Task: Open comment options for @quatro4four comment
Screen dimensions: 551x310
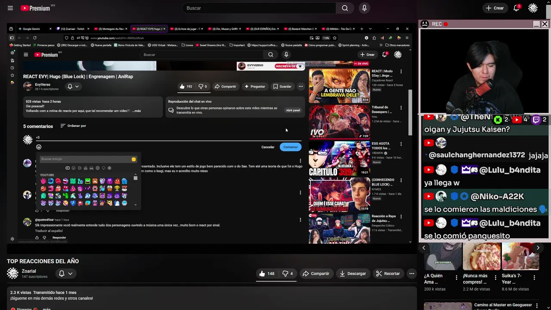Action: (x=300, y=220)
